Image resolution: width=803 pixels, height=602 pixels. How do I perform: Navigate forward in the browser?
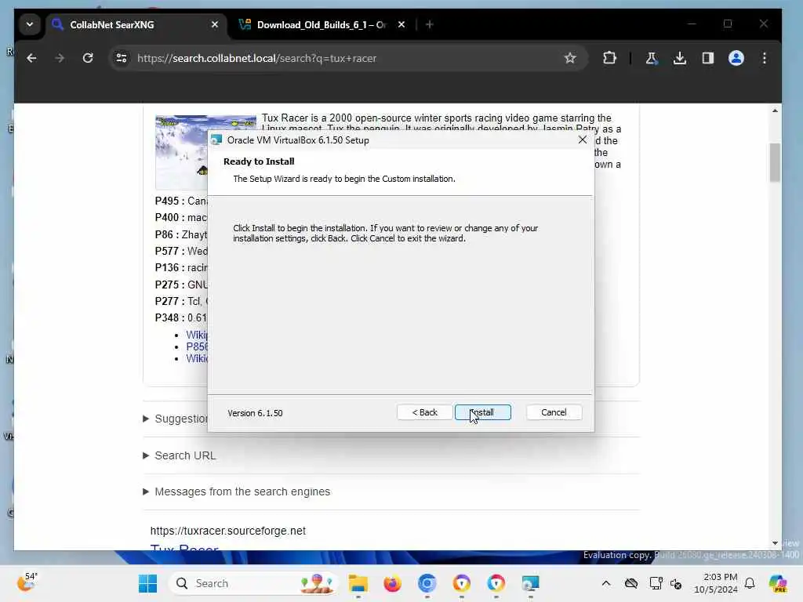click(x=60, y=58)
